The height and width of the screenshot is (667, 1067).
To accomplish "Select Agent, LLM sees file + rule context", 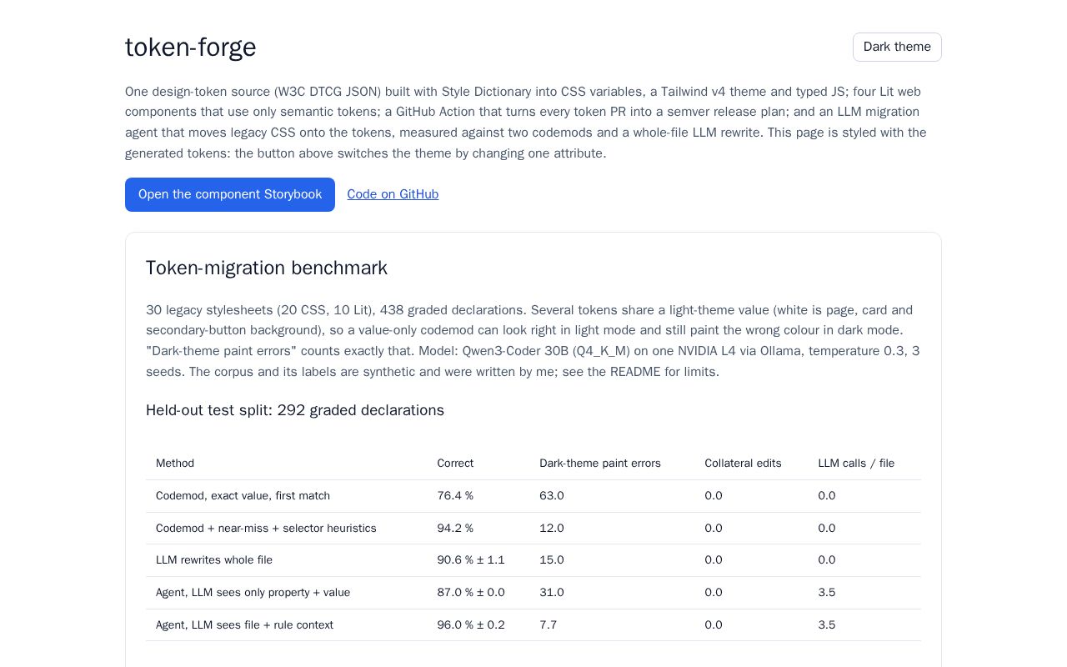I will (x=533, y=625).
